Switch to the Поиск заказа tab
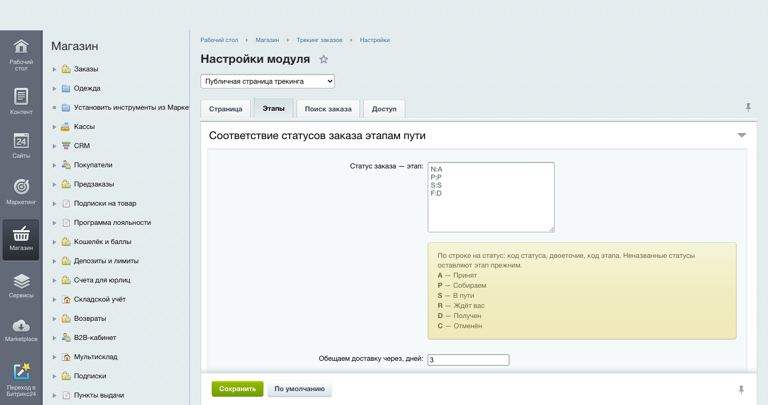 coord(328,109)
